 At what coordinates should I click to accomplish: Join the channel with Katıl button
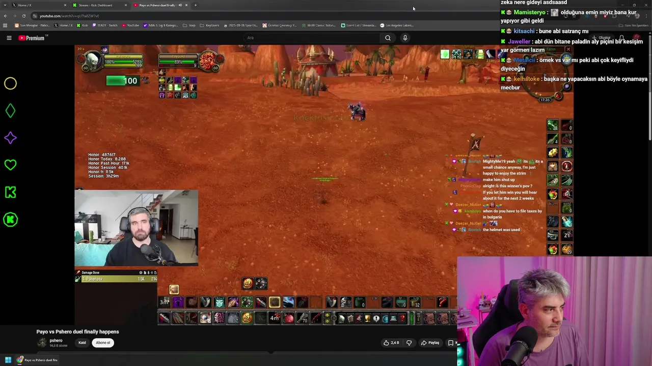click(82, 343)
